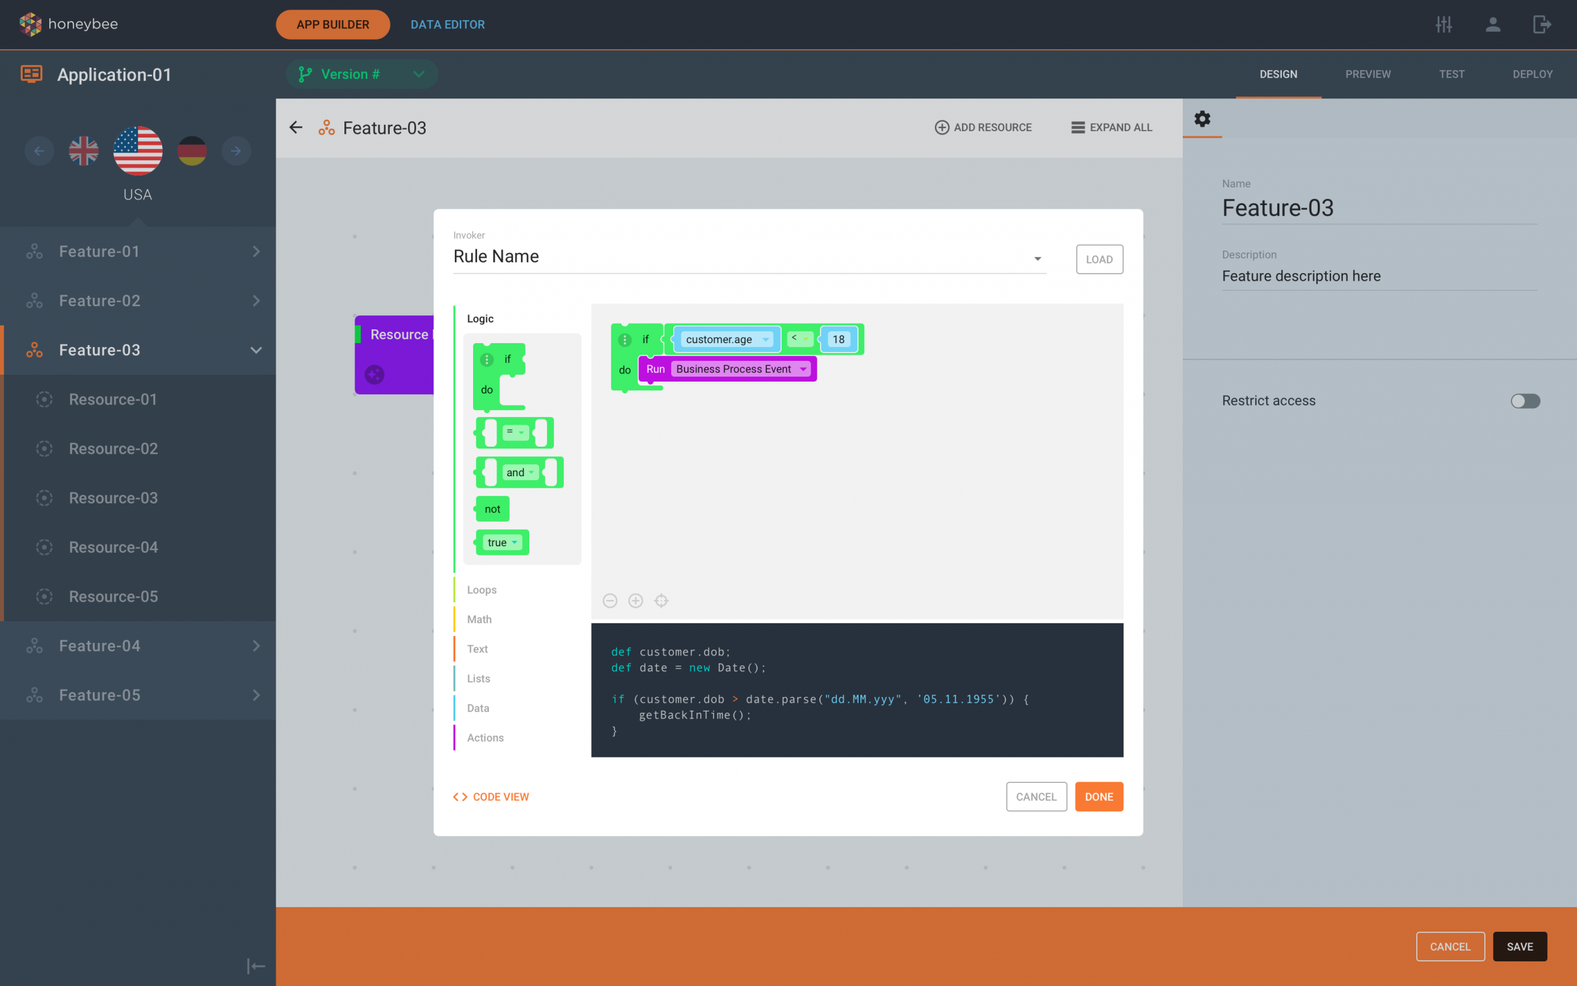Switch to the DATA EDITOR tab
1577x986 pixels.
[447, 24]
